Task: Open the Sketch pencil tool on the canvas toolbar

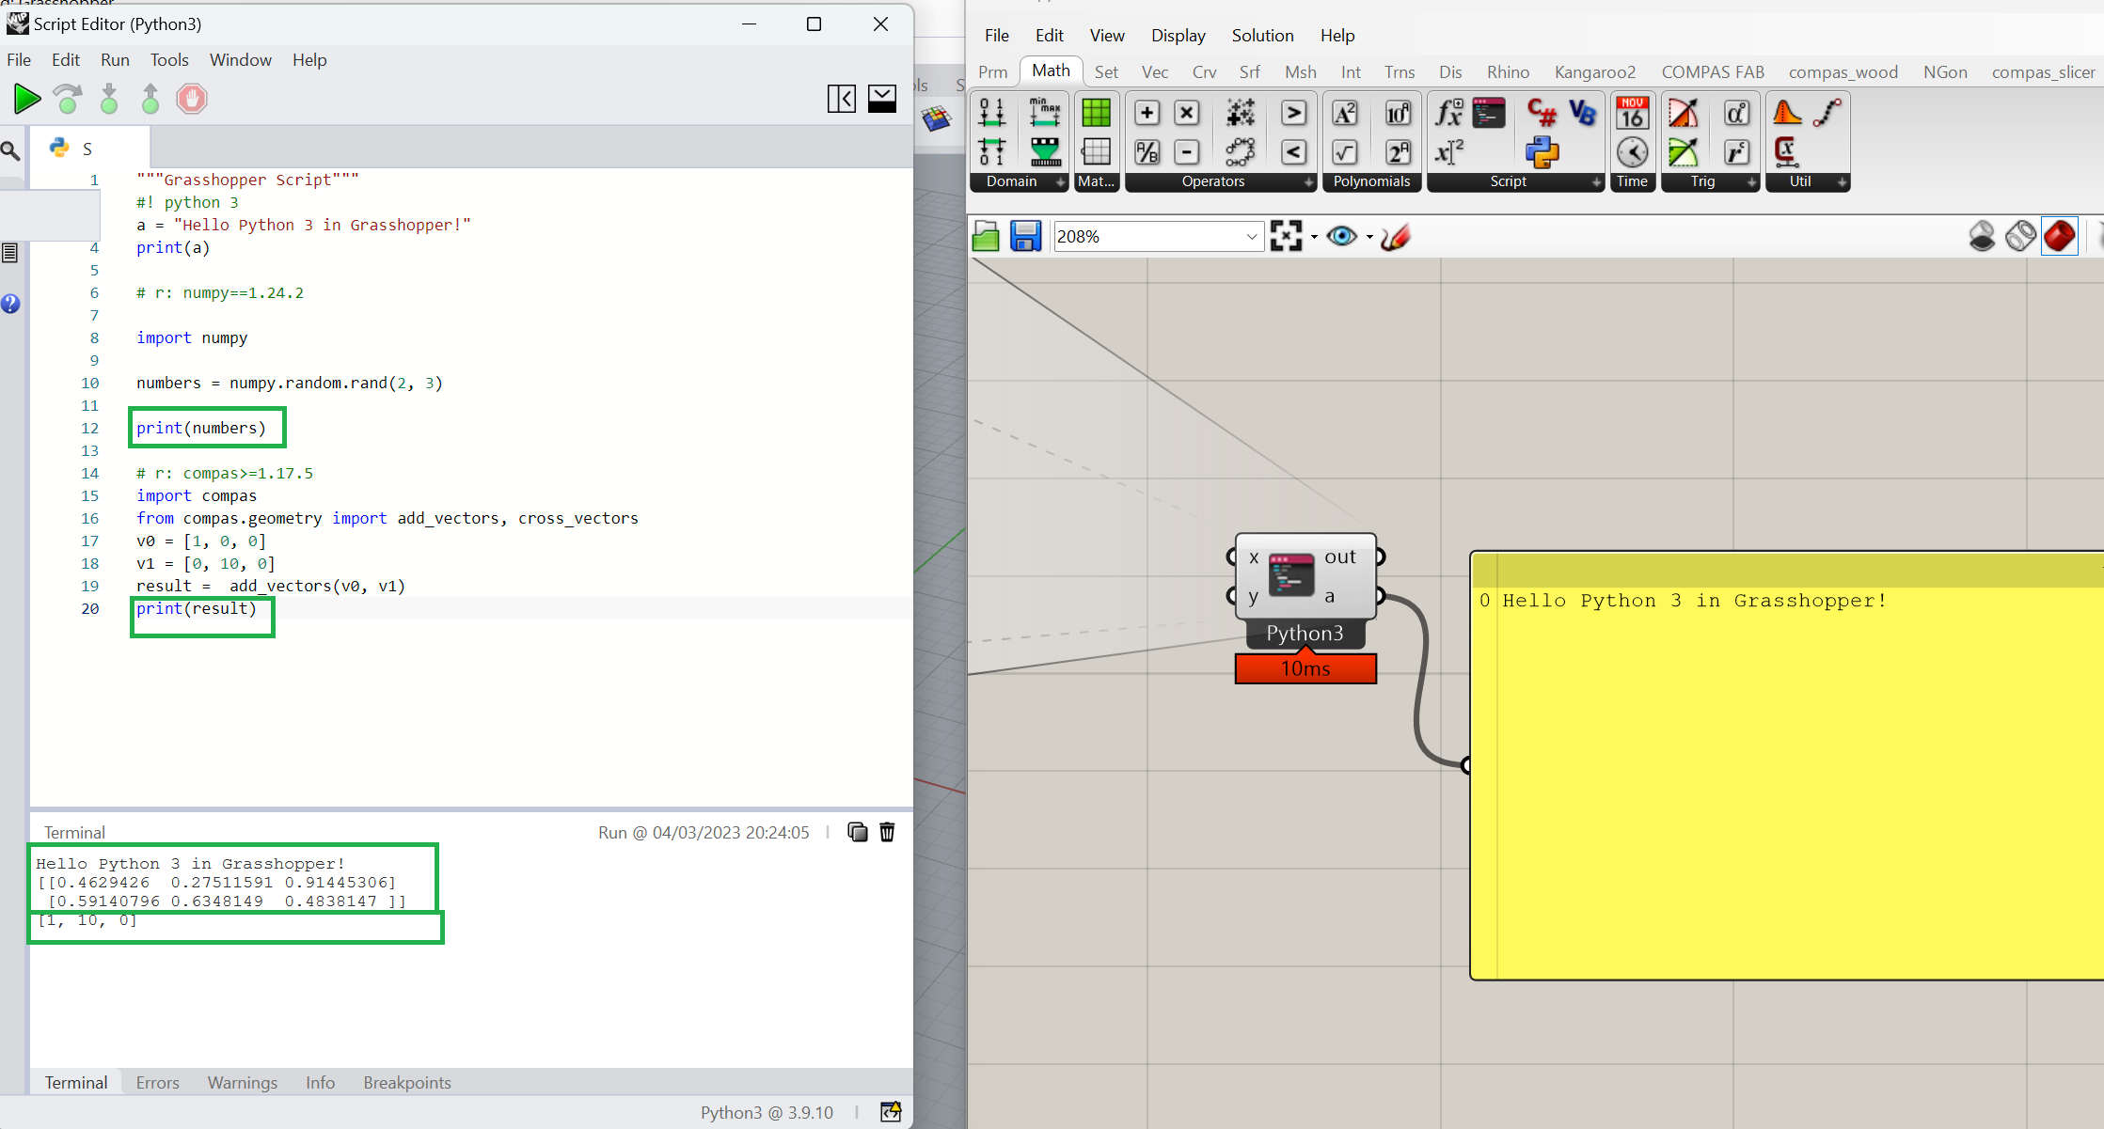Action: (1395, 236)
